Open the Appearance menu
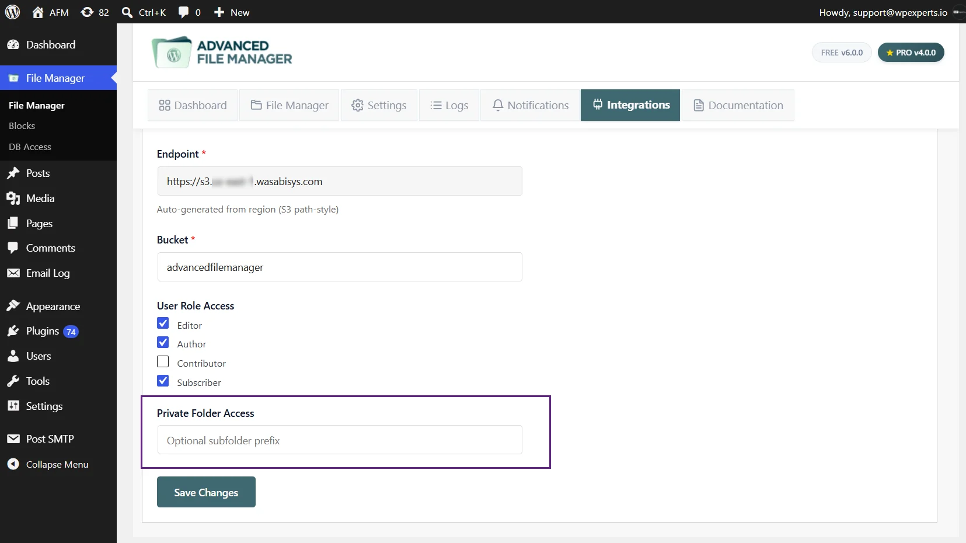This screenshot has height=543, width=966. (x=58, y=306)
